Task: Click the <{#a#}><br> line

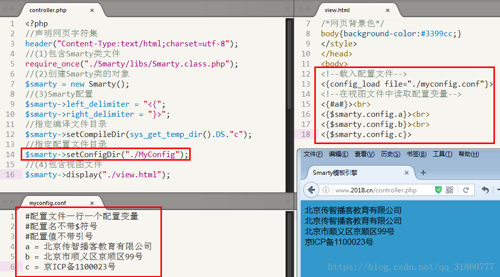Action: (346, 104)
